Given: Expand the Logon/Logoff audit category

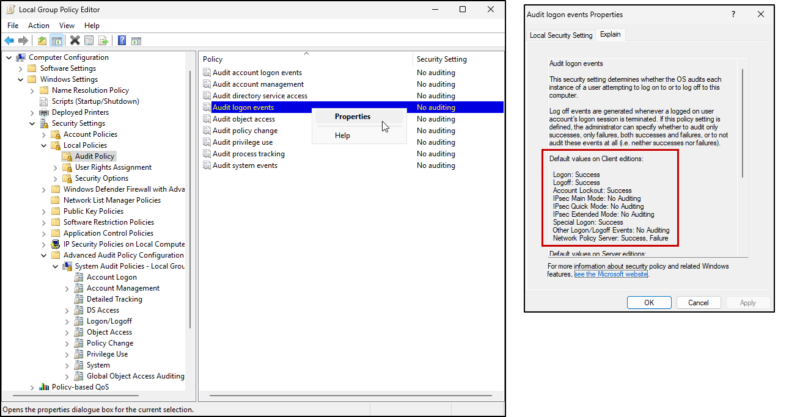Looking at the screenshot, I should (67, 321).
